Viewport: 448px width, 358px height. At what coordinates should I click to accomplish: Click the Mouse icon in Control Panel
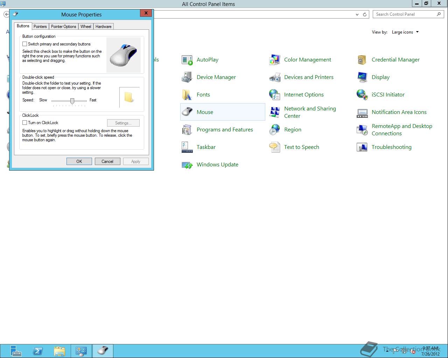tap(187, 112)
